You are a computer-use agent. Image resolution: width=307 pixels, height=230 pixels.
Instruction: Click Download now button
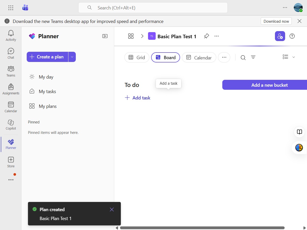click(x=276, y=21)
